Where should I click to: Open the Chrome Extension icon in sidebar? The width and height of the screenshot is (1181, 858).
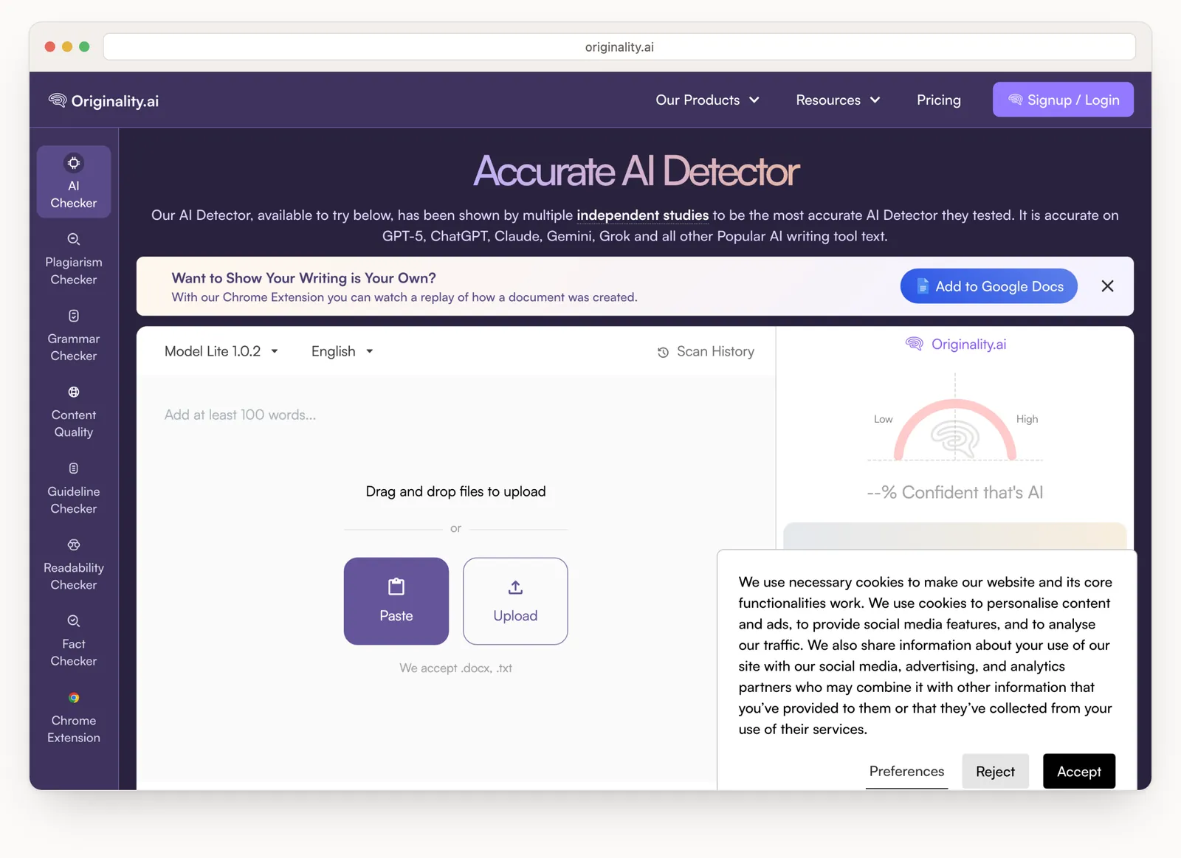point(74,697)
